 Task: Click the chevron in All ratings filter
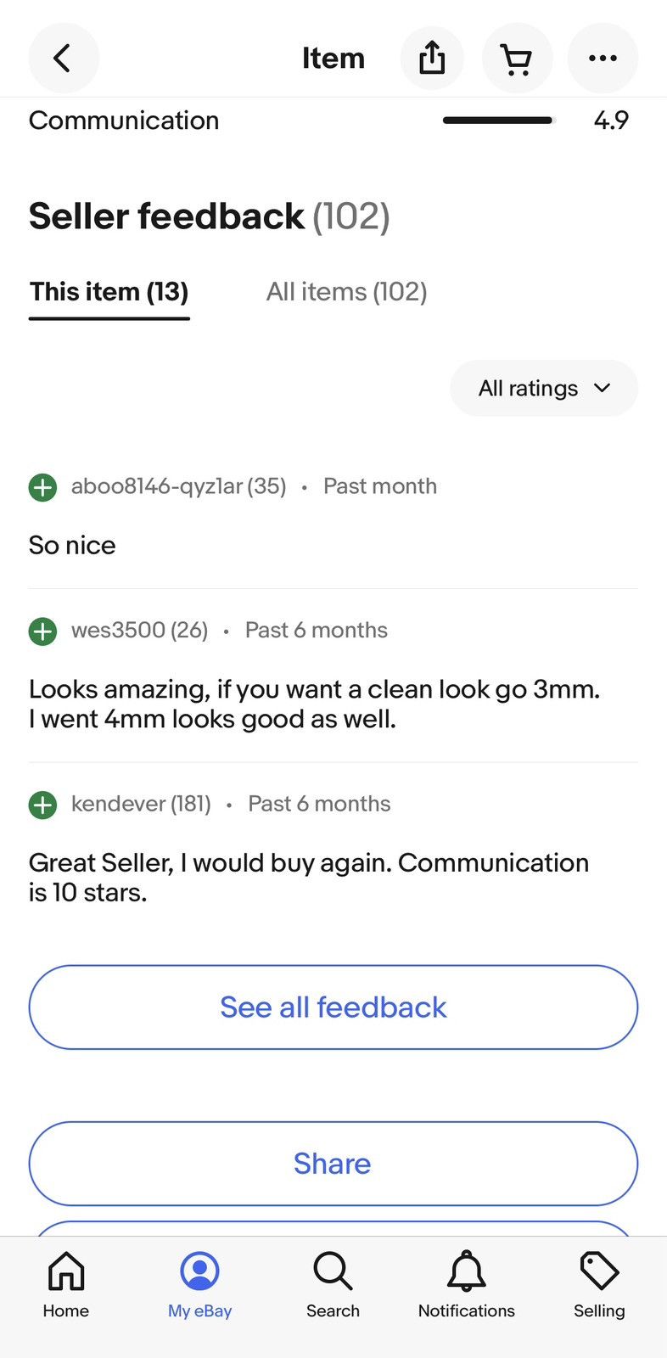coord(603,388)
